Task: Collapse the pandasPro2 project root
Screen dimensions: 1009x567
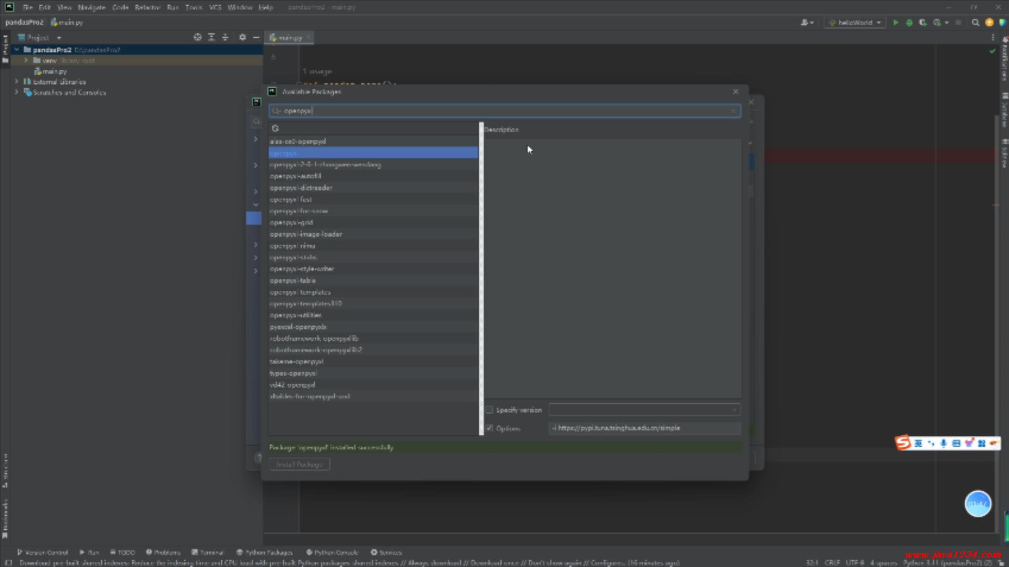Action: coord(17,50)
